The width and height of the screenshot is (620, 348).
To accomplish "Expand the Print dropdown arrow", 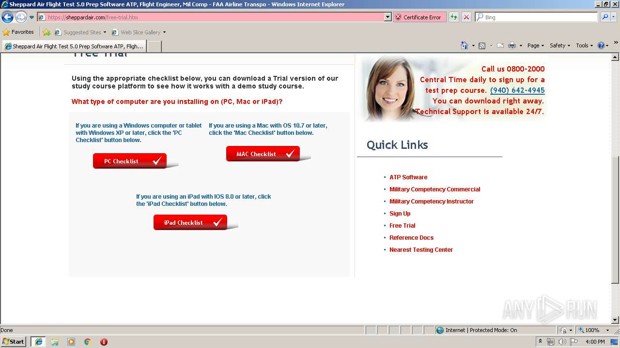I will 521,46.
